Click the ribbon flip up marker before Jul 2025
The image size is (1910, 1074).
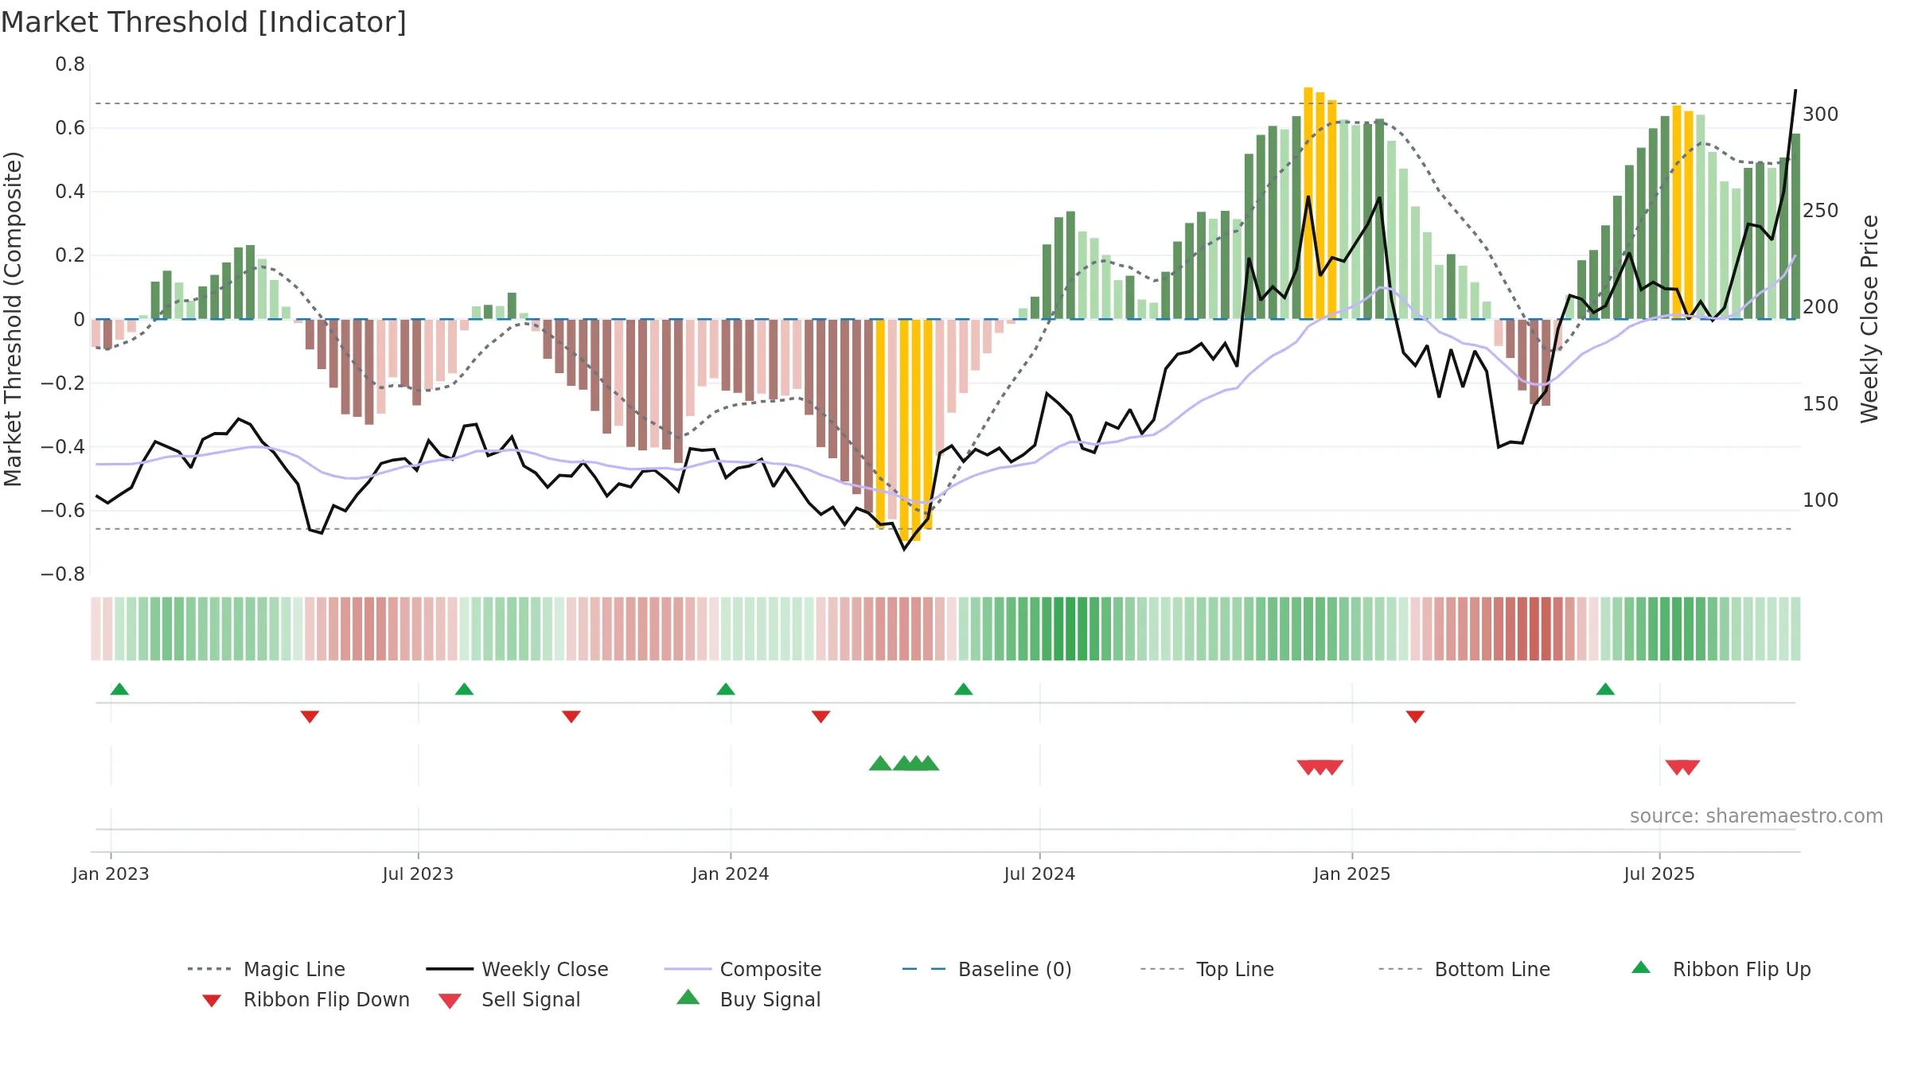coord(1605,689)
